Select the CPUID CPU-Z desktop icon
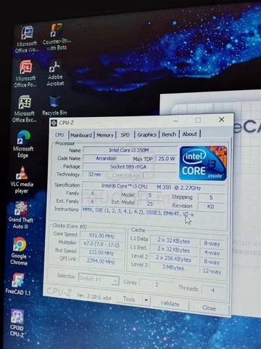261x349 pixels. (17, 324)
